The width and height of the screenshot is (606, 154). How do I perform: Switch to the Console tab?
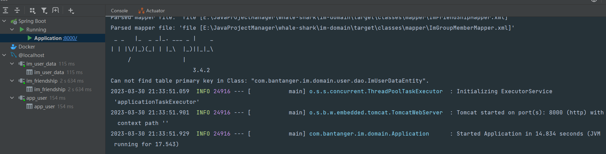click(x=119, y=11)
